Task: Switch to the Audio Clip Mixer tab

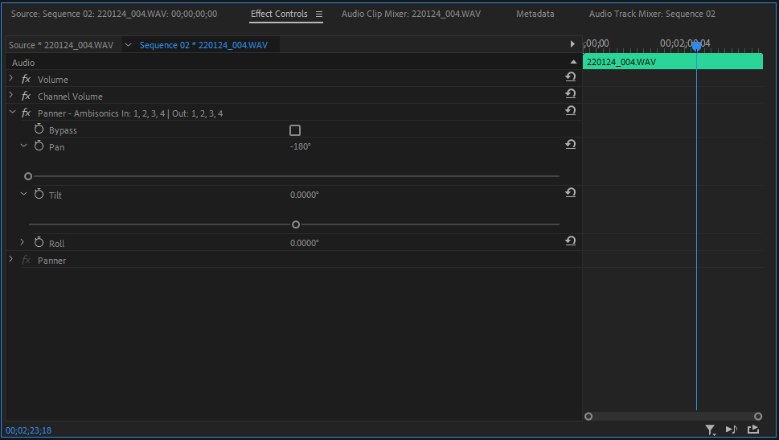Action: (411, 14)
